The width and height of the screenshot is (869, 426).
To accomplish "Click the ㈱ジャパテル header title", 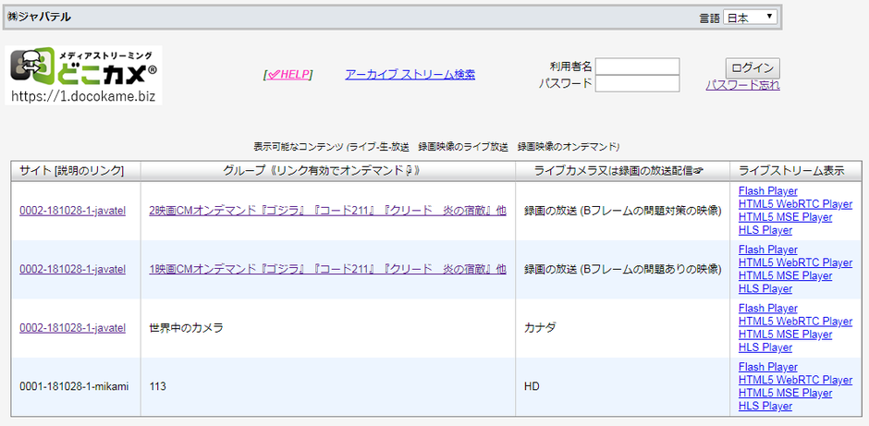I will (x=39, y=18).
